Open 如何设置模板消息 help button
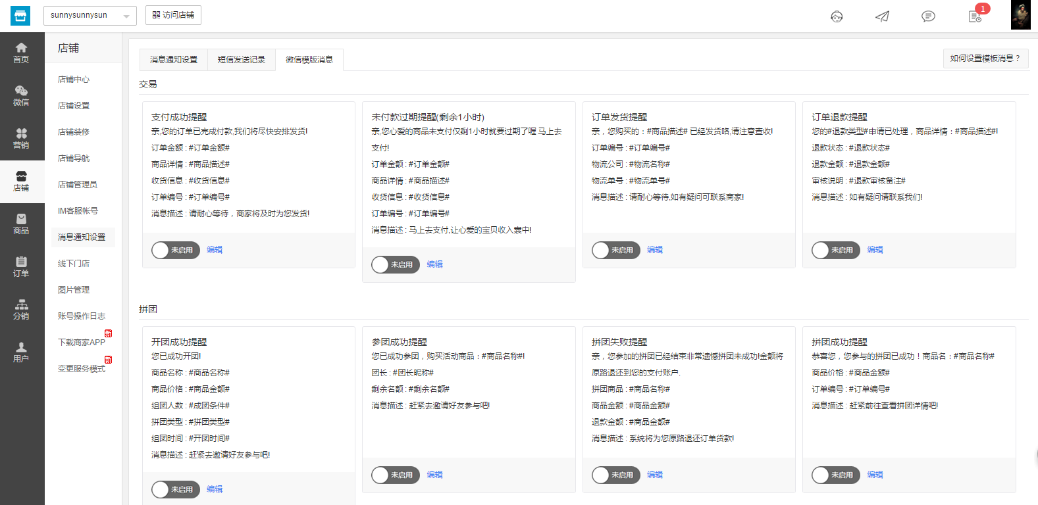 click(x=985, y=59)
